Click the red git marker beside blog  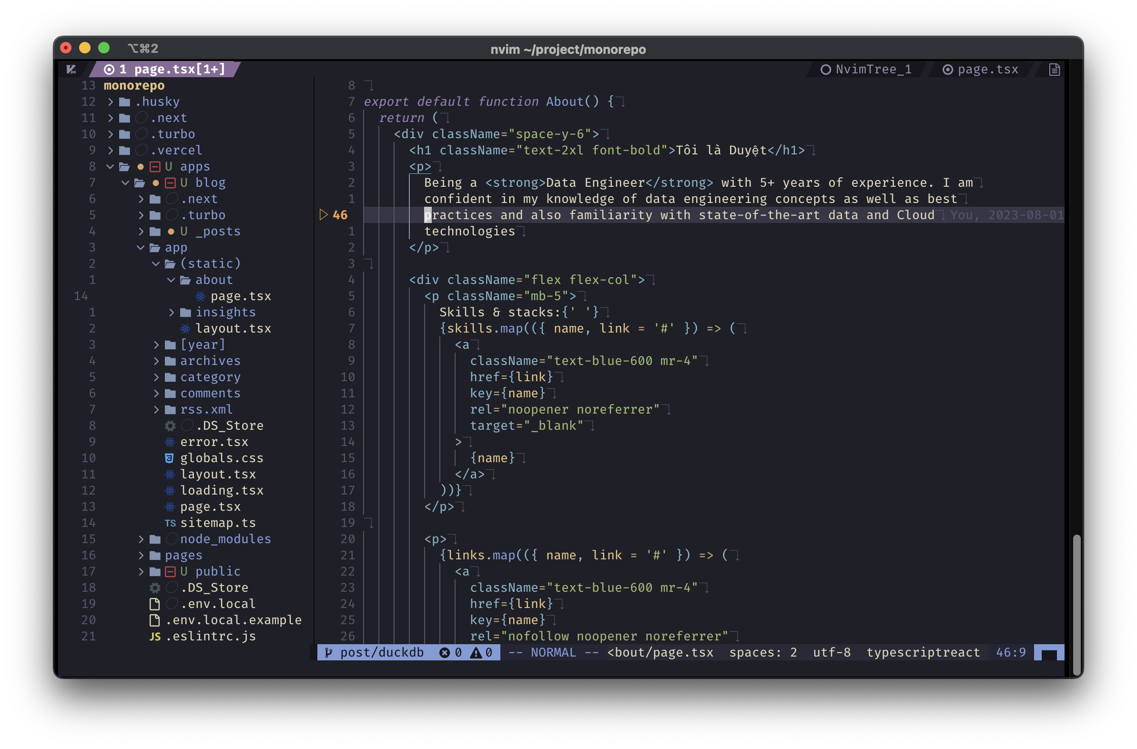pos(170,183)
